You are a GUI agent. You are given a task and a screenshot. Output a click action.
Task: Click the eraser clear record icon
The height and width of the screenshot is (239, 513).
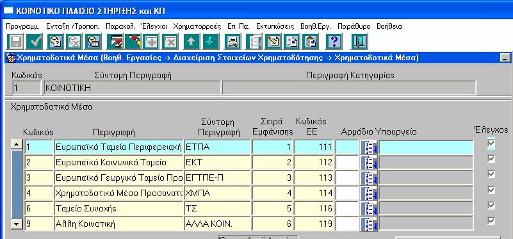coord(133,42)
